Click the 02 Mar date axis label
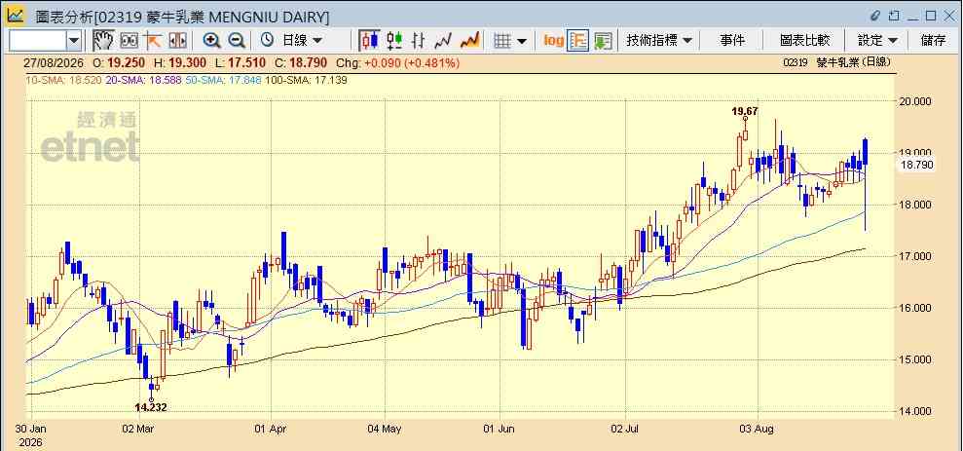 139,429
